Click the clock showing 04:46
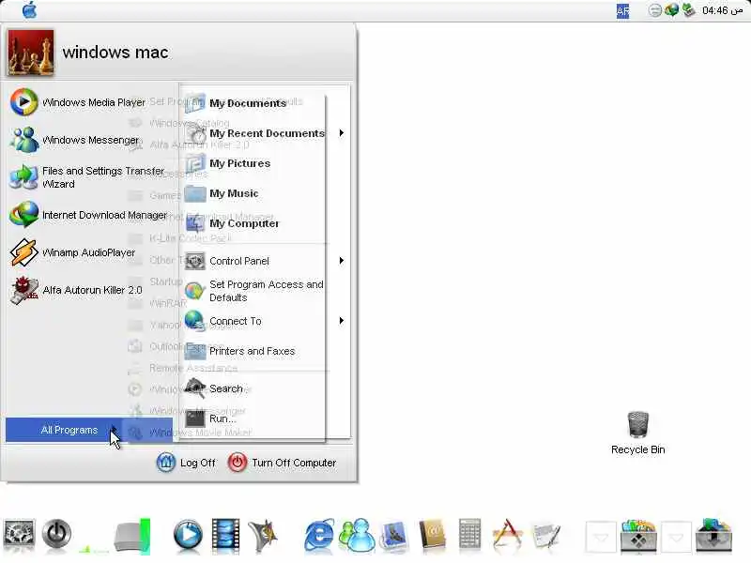This screenshot has height=563, width=751. tap(722, 10)
